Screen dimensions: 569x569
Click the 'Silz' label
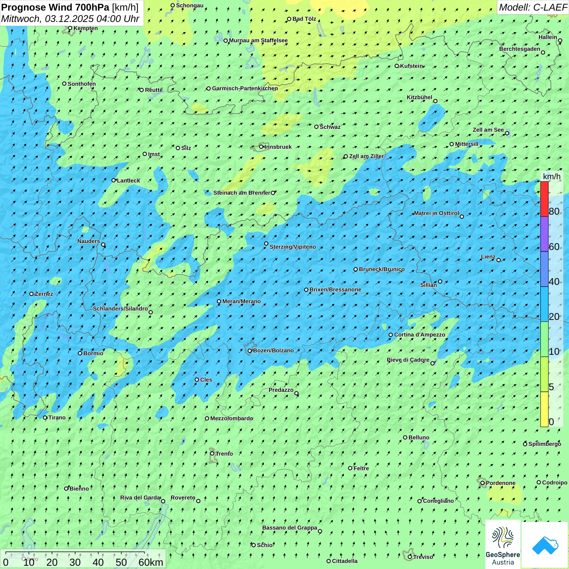[x=186, y=148]
